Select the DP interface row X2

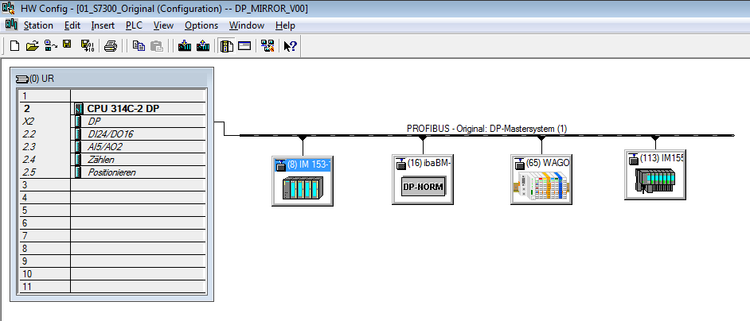113,122
